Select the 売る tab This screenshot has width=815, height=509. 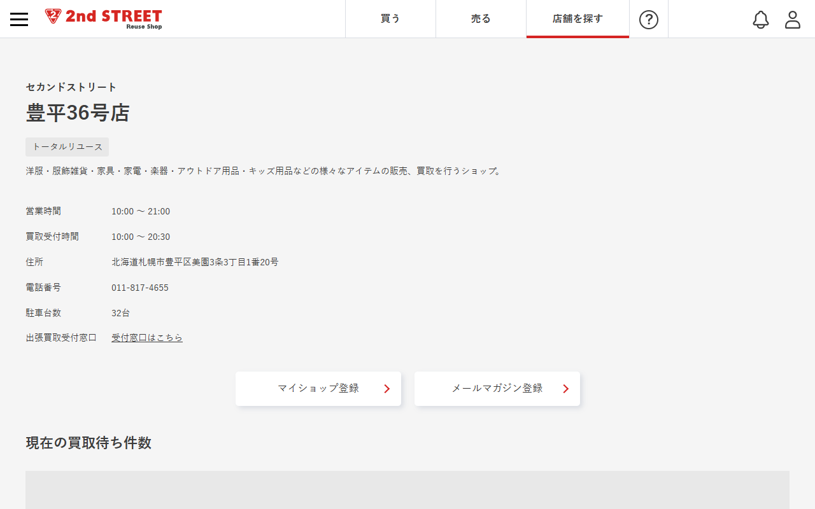[481, 19]
